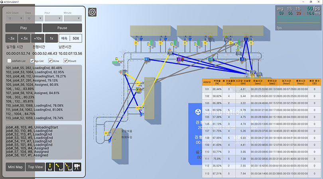This screenshot has width=323, height=179.
Task: Select the diagonal arrow with signal icon
Action: (x=68, y=167)
